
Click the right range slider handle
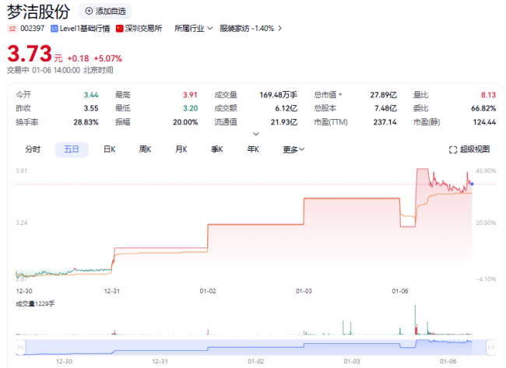(491, 347)
